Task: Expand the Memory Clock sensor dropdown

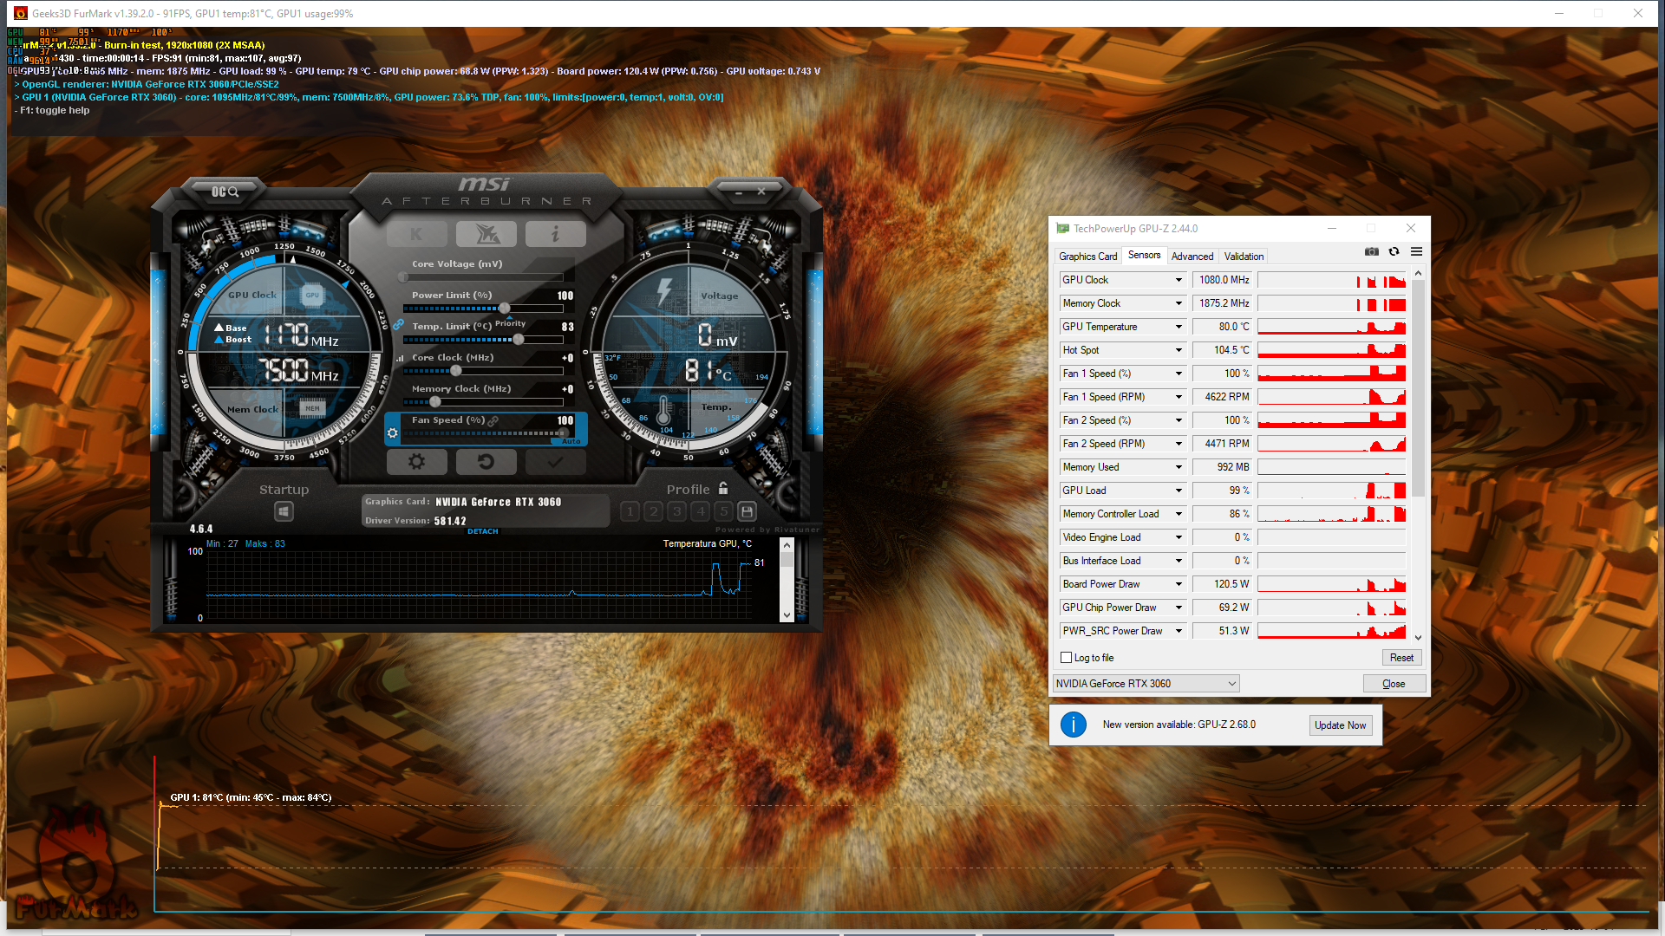Action: point(1179,303)
